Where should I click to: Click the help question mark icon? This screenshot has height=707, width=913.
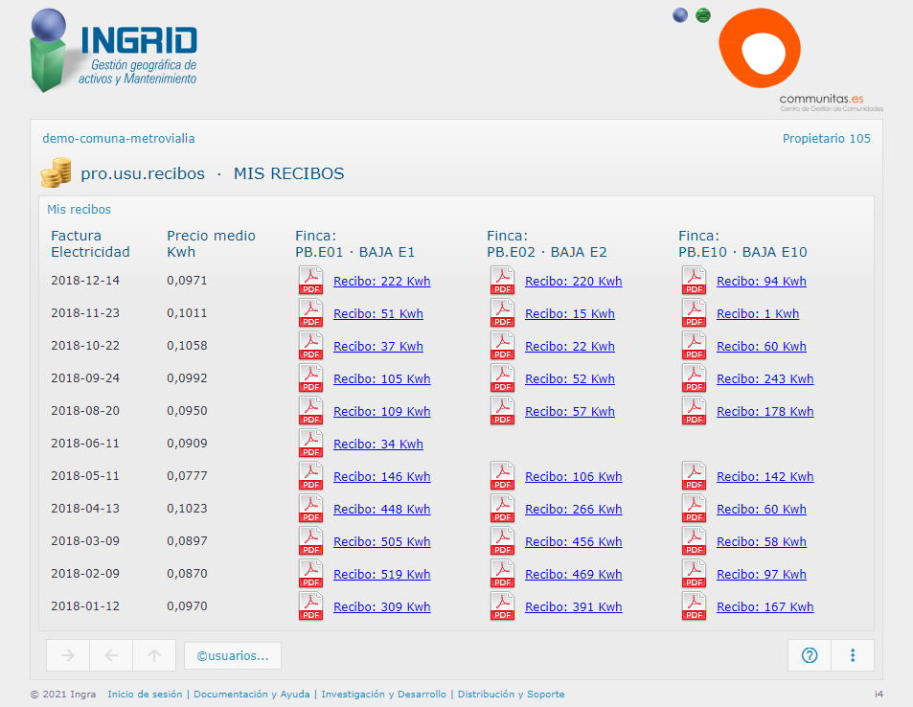(x=810, y=656)
